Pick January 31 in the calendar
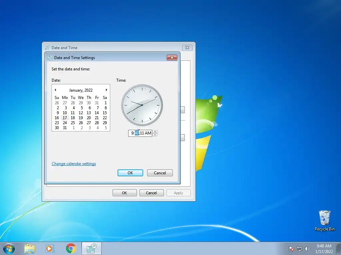This screenshot has height=255, width=341. click(65, 128)
